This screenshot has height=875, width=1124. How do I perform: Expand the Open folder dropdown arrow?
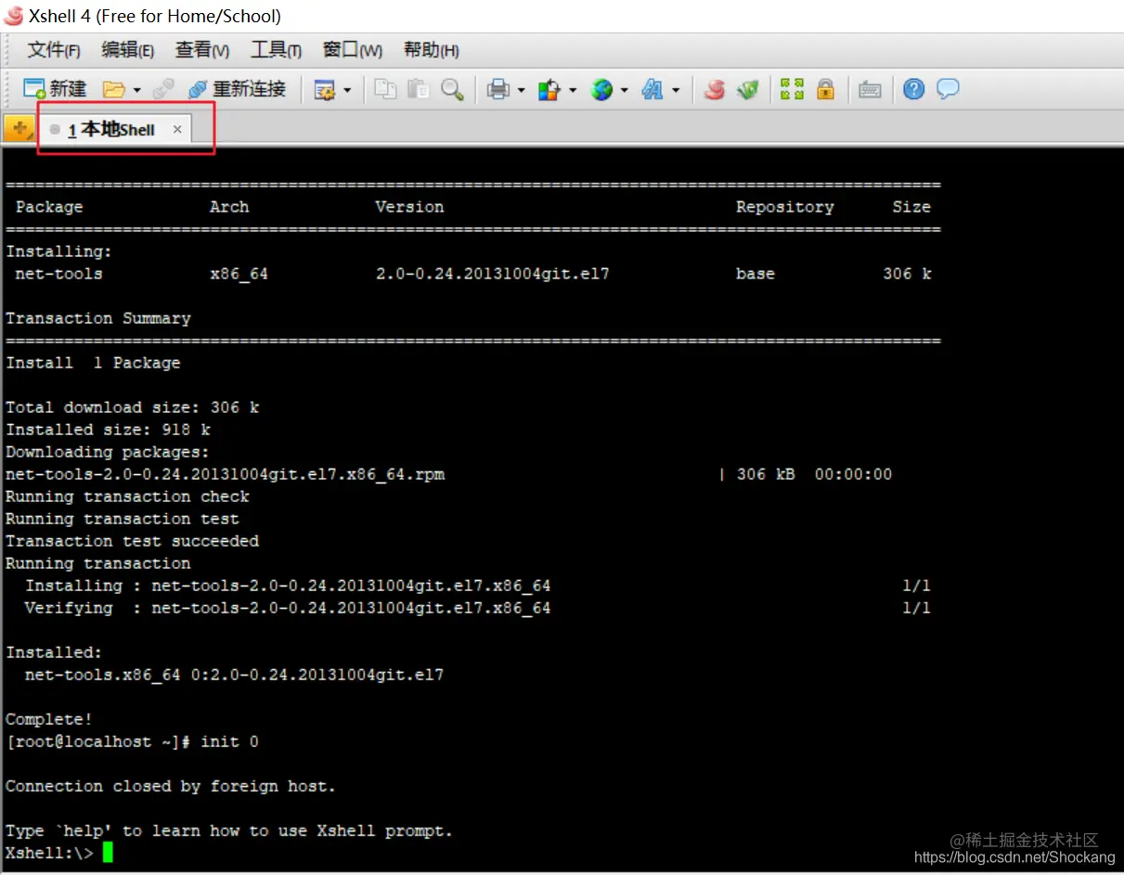coord(137,90)
